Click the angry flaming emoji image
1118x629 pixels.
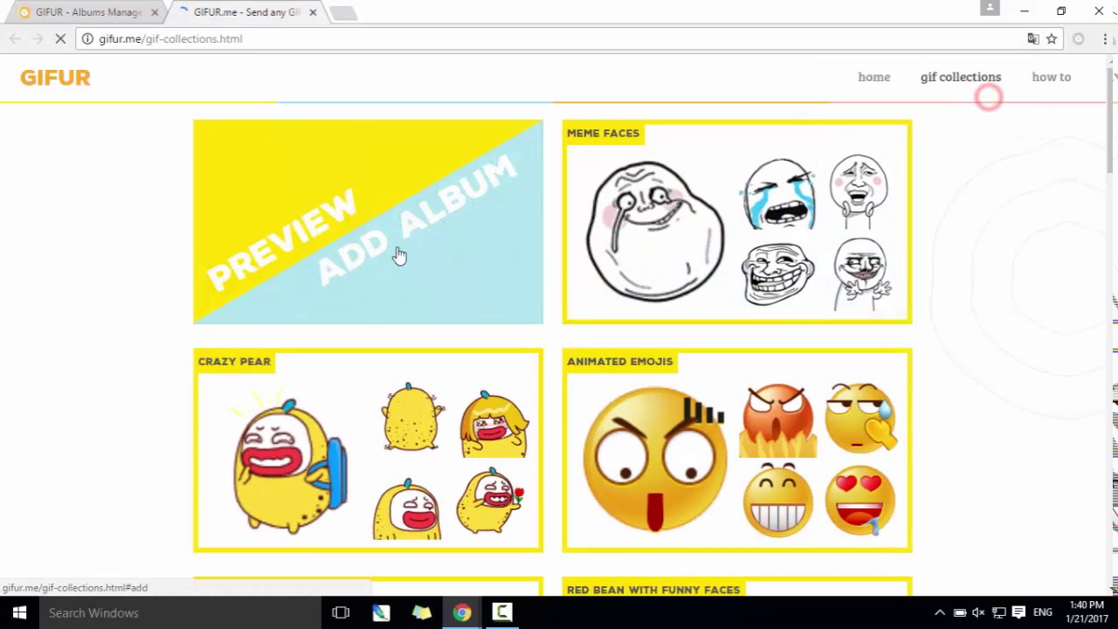click(x=777, y=421)
